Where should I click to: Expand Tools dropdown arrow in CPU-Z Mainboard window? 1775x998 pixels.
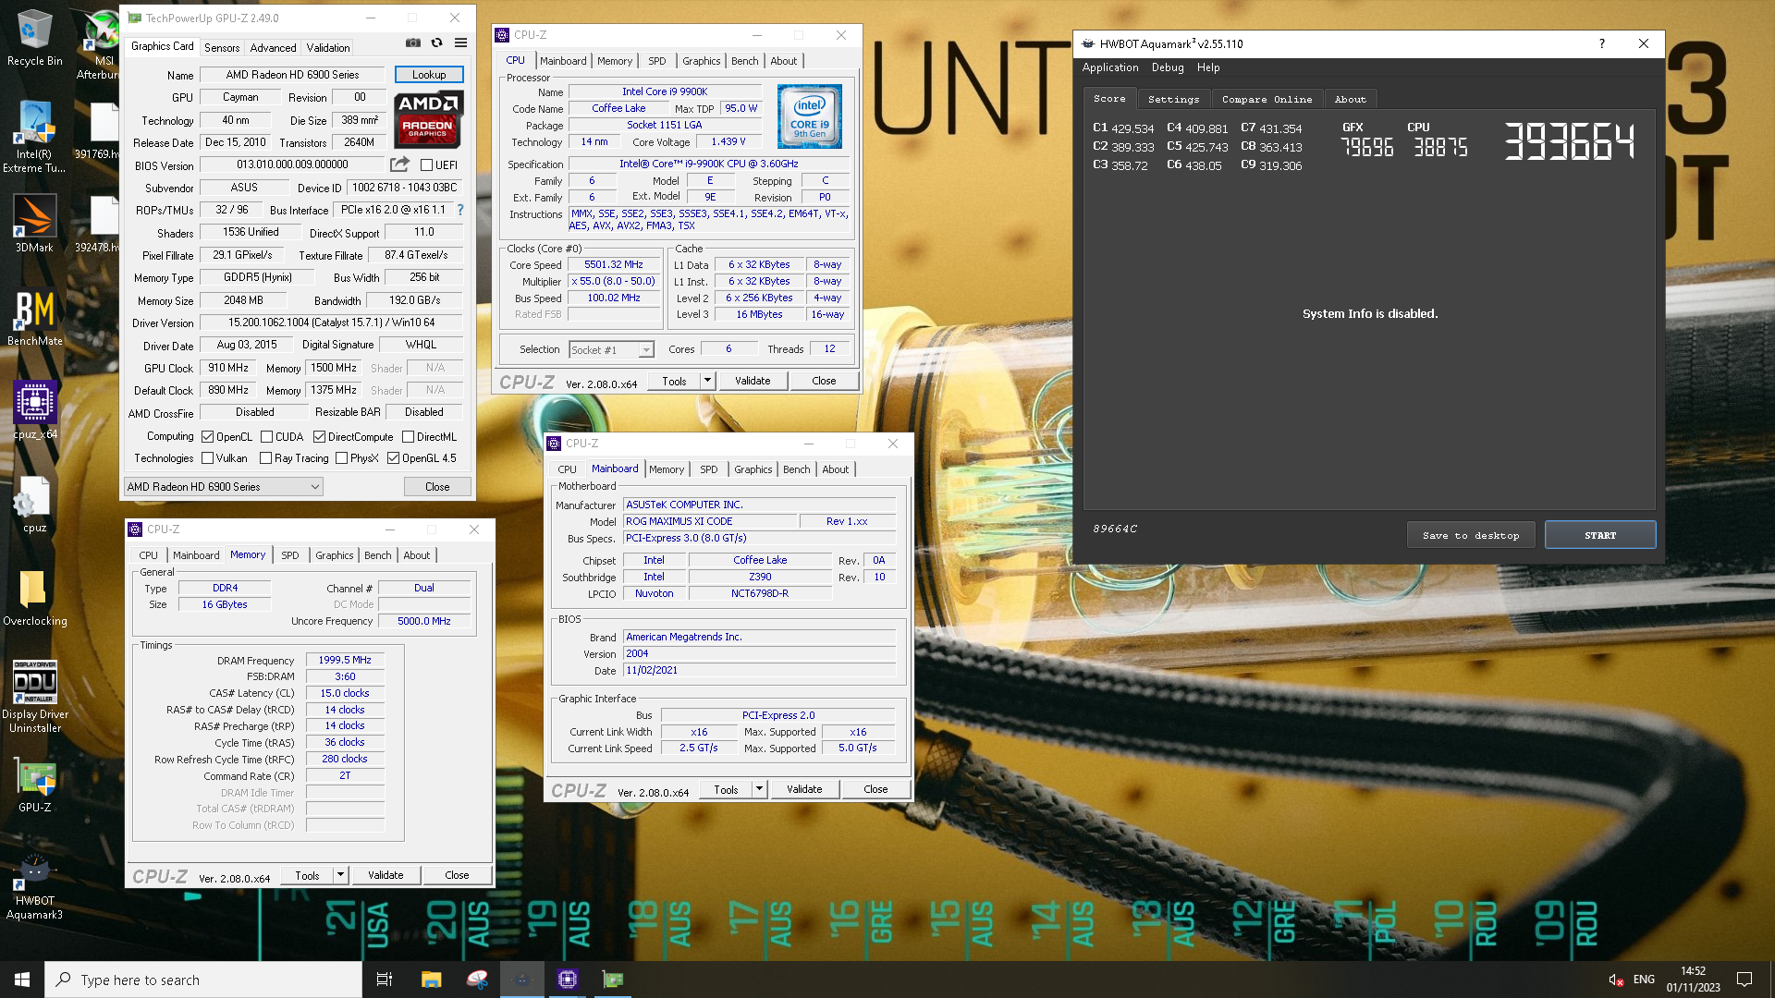pos(759,789)
